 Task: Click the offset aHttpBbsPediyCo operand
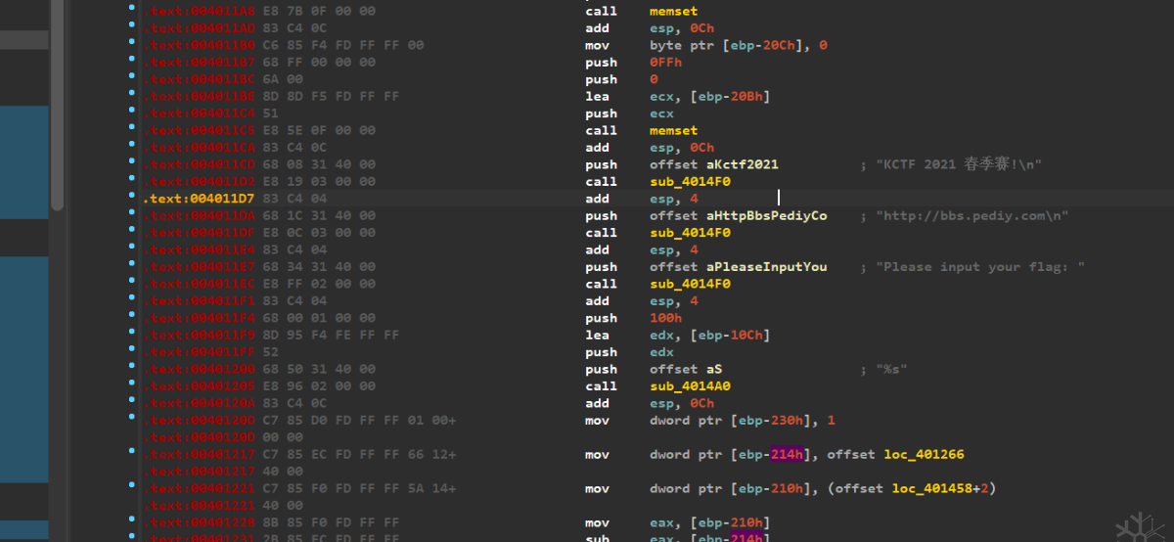tap(739, 215)
